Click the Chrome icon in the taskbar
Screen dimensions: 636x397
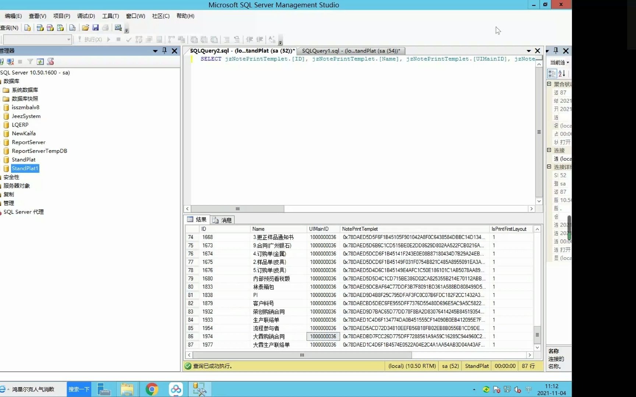152,389
